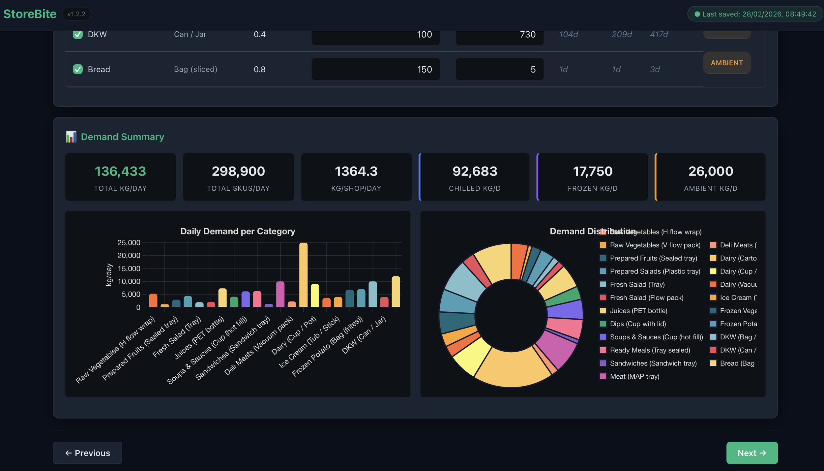
Task: Toggle Meat (MAP tray) legend entry
Action: 634,376
